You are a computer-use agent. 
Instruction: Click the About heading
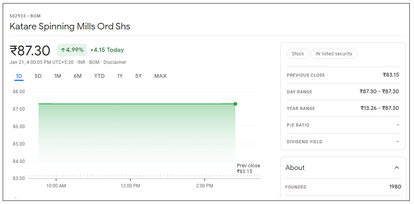click(295, 168)
